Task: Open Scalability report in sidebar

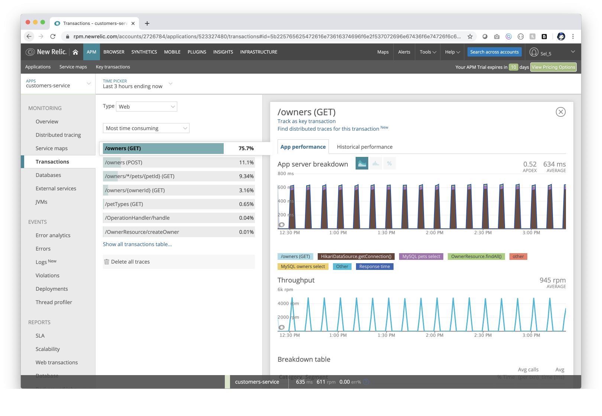Action: (x=48, y=349)
